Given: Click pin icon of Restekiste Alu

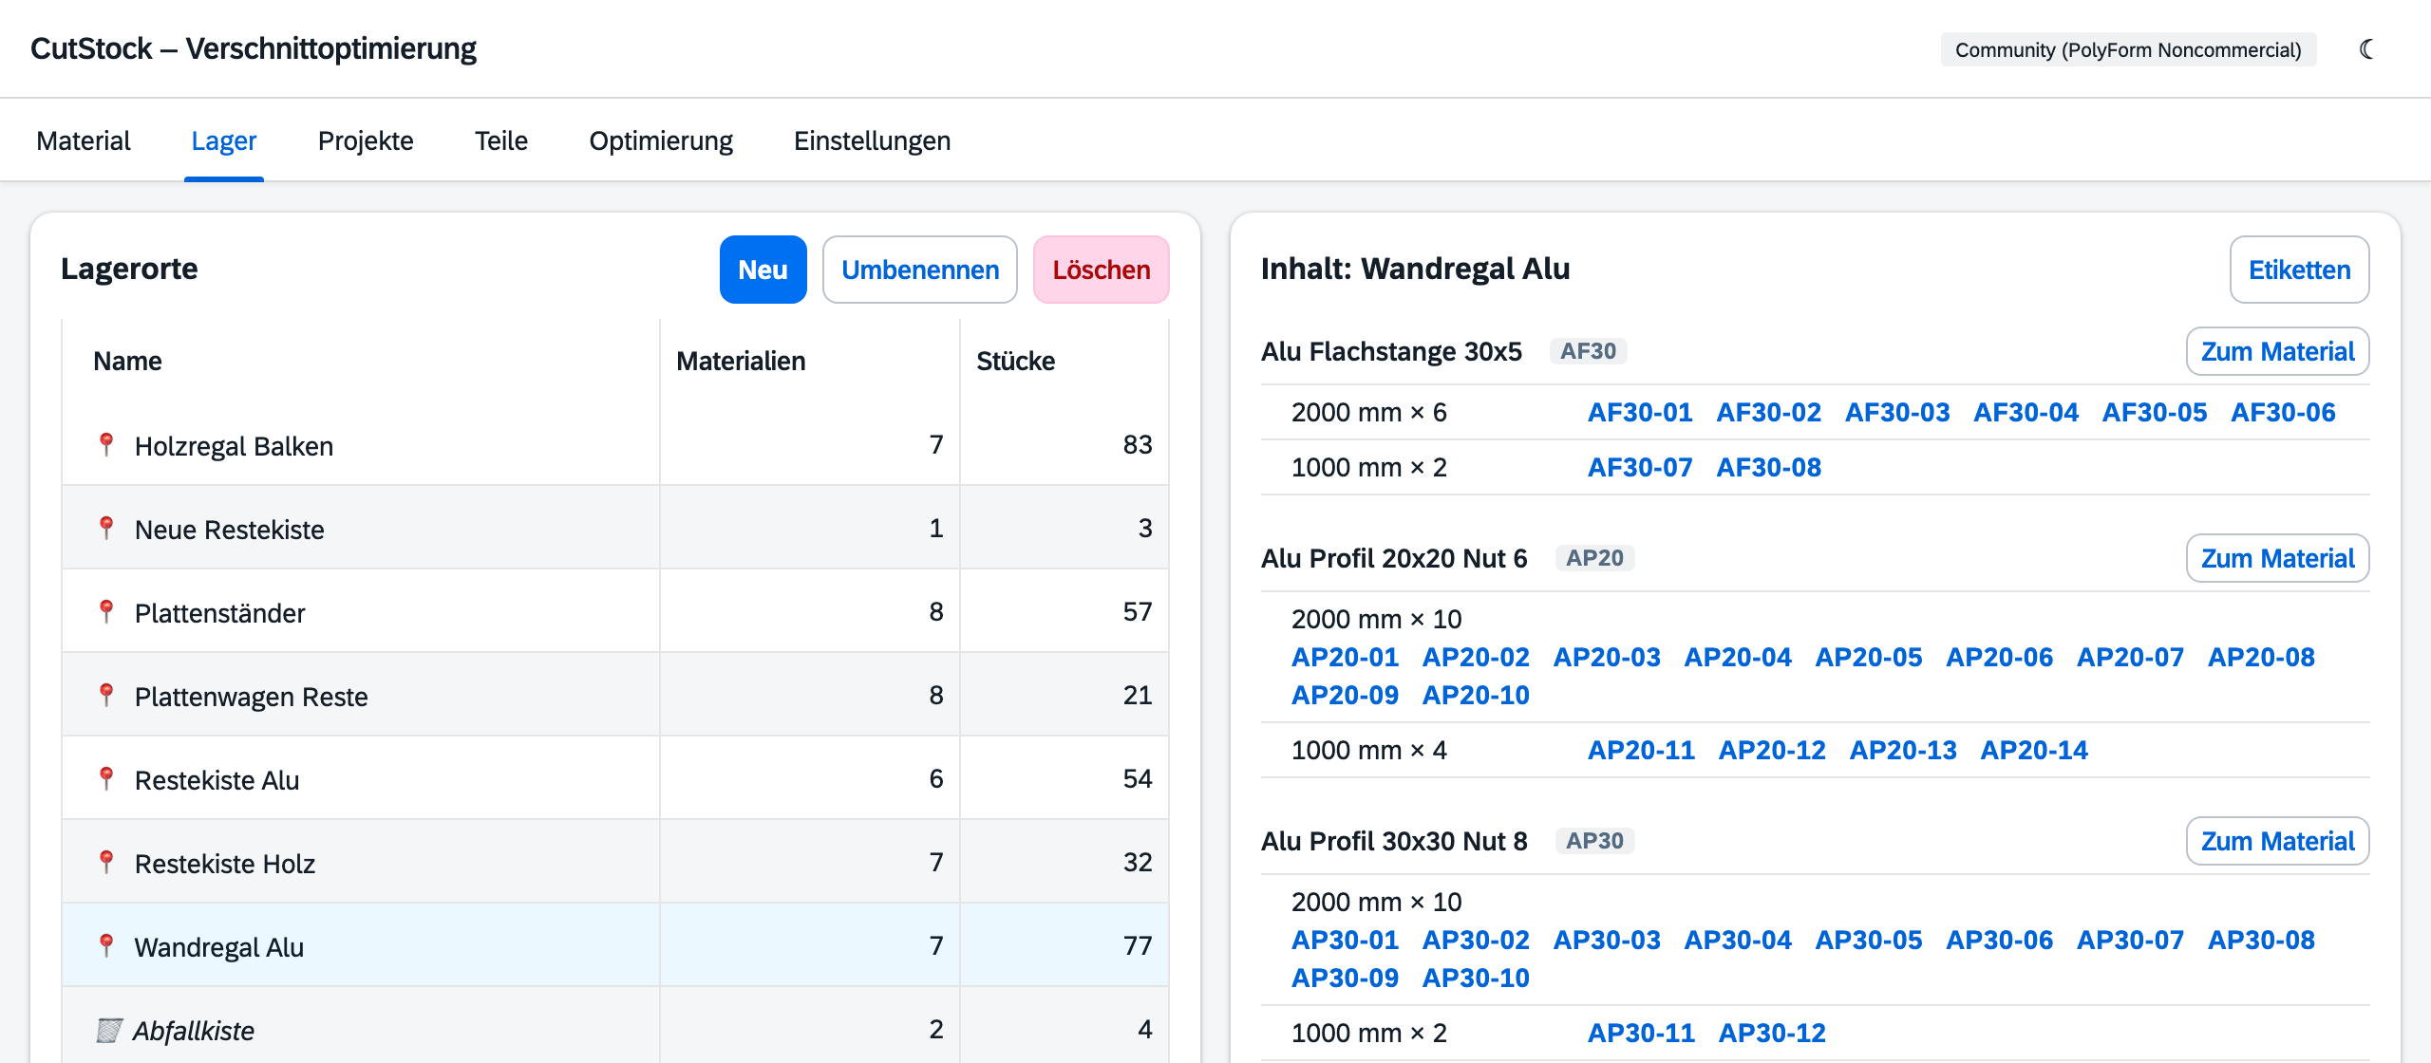Looking at the screenshot, I should pos(106,778).
